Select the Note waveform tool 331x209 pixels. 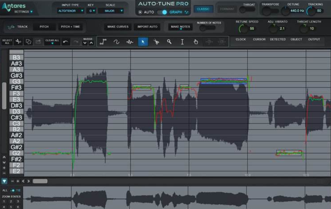click(130, 42)
